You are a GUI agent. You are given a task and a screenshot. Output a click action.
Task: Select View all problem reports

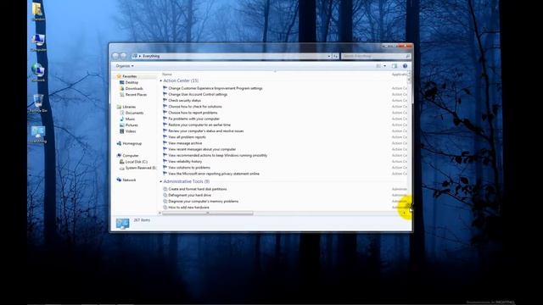coord(187,137)
